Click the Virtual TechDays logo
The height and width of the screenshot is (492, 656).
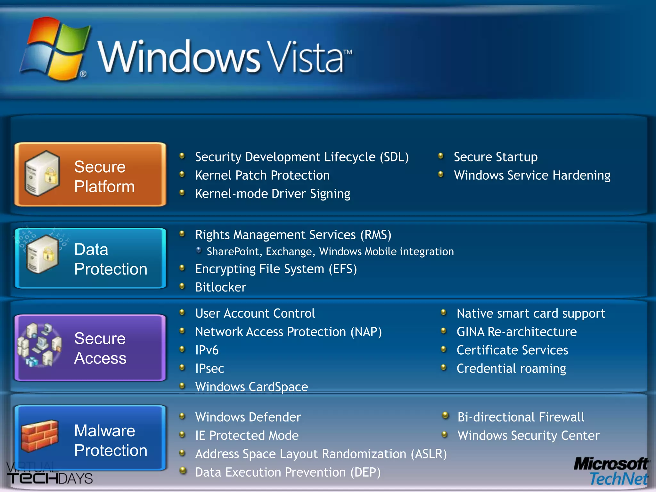[50, 473]
